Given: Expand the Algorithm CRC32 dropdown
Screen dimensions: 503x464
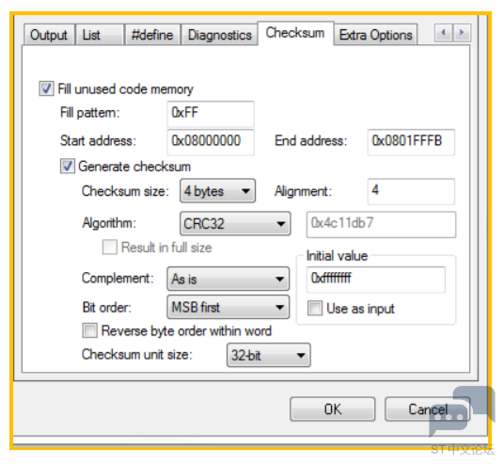Looking at the screenshot, I should tap(235, 223).
